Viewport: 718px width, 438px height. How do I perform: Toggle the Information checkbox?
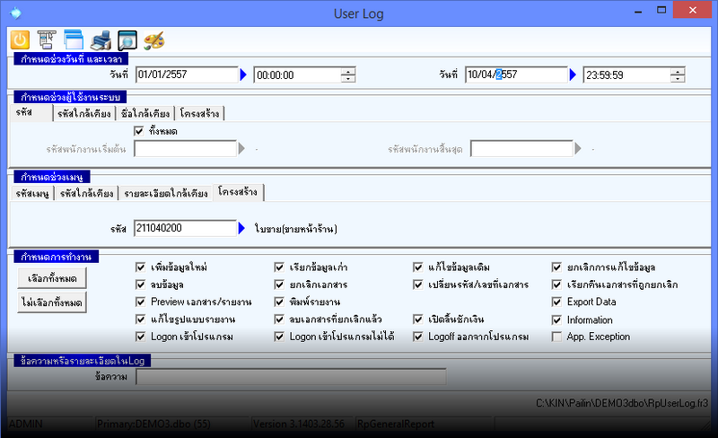tap(557, 320)
